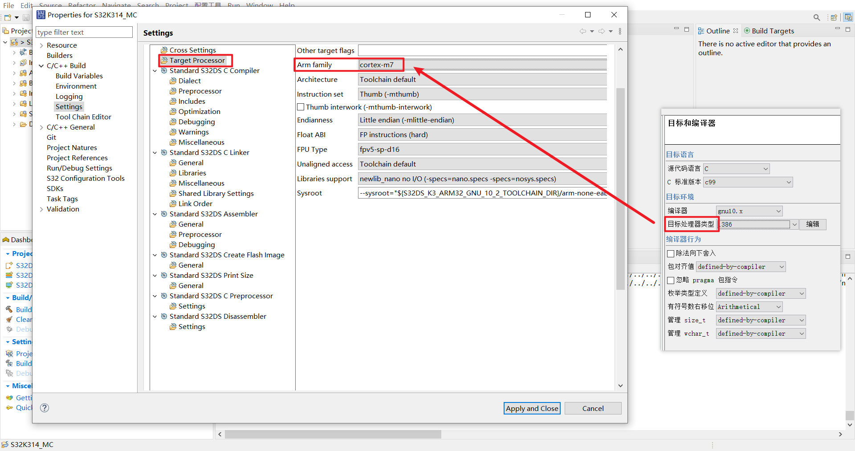Click the Build Targets view icon
Screen dimensions: 855x451
(747, 31)
